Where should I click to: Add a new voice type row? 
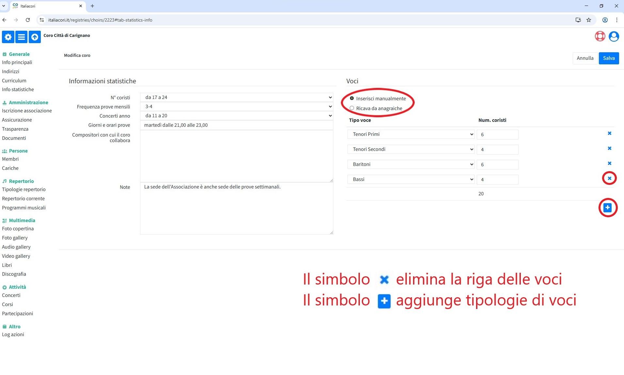[607, 207]
